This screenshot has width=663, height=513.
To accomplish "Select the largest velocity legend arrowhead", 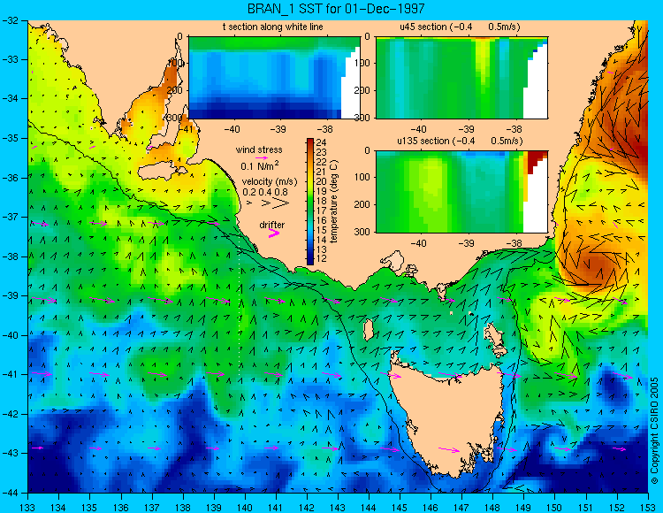I will [281, 203].
